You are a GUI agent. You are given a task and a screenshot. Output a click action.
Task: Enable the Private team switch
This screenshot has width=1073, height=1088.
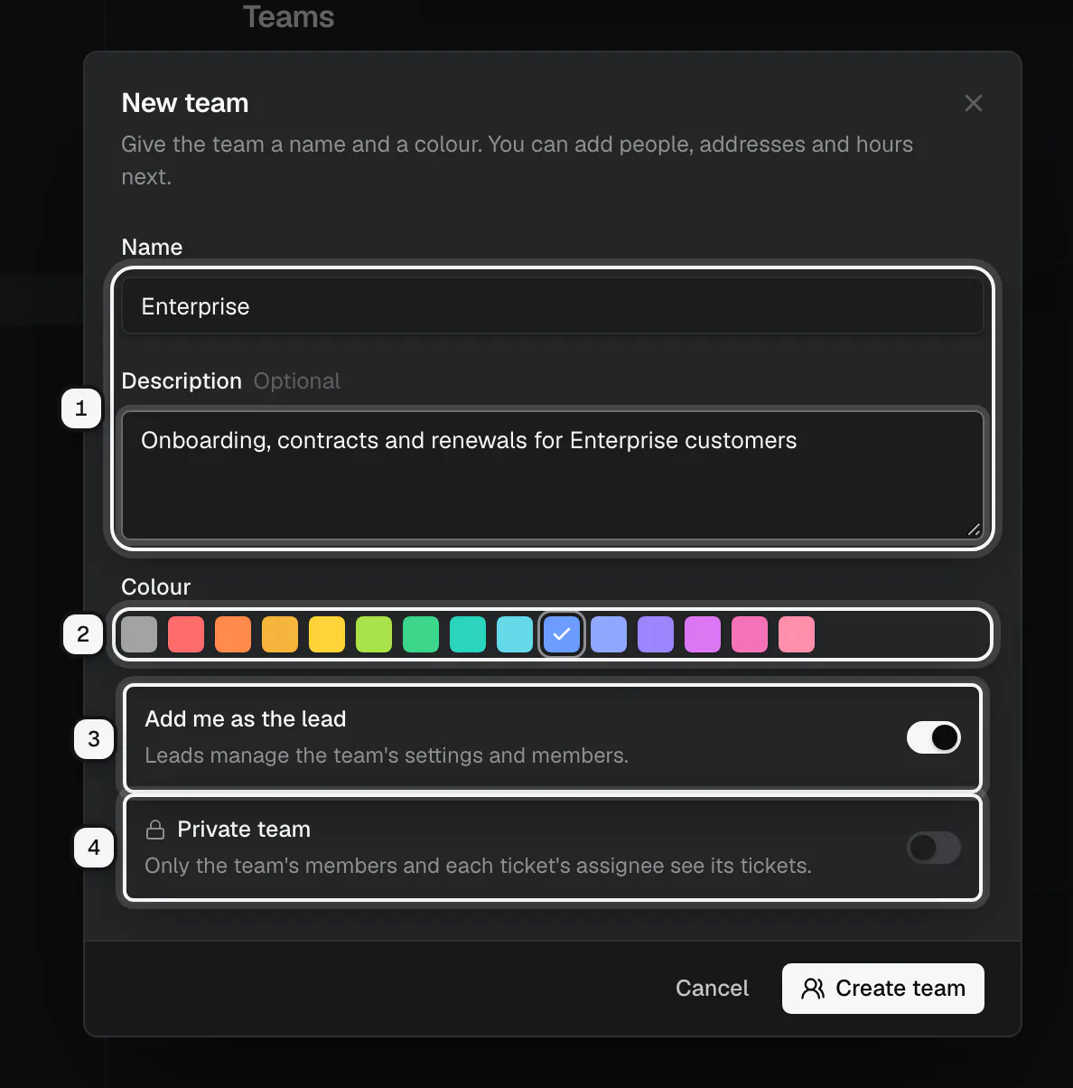coord(934,848)
